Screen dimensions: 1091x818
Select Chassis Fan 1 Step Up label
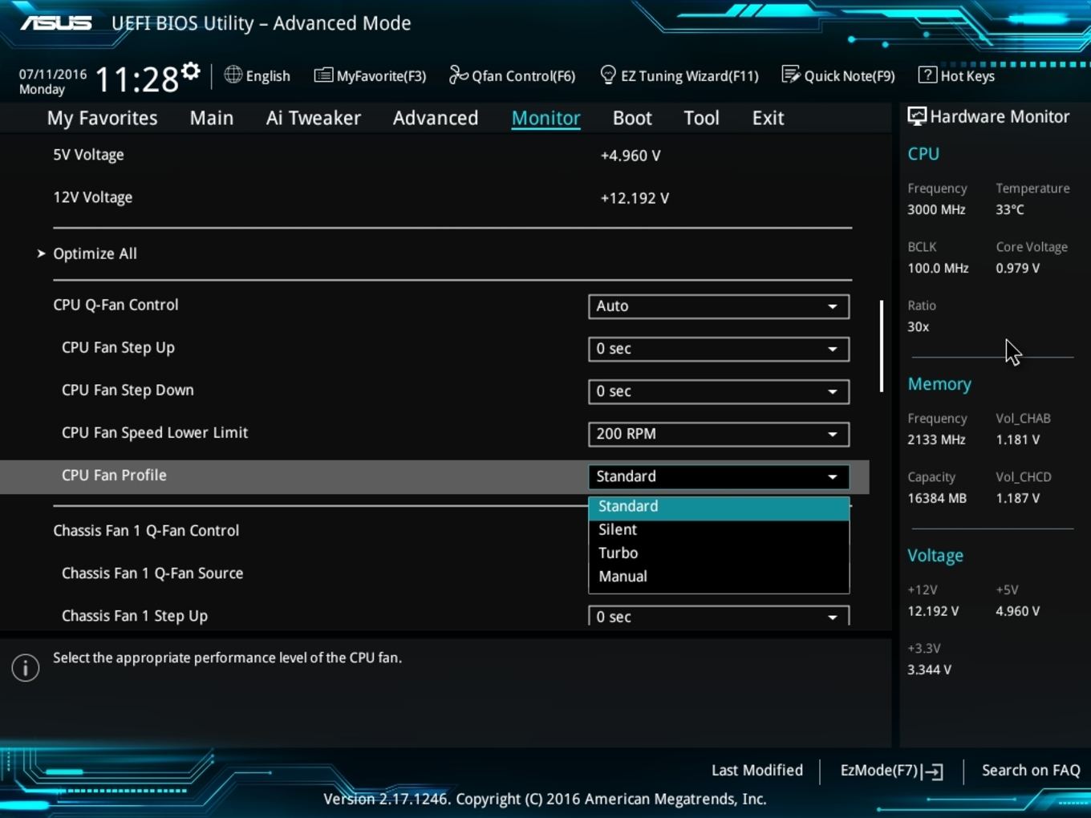tap(135, 616)
